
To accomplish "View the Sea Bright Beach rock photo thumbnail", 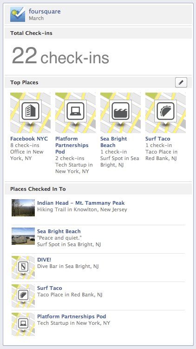I will click(23, 236).
